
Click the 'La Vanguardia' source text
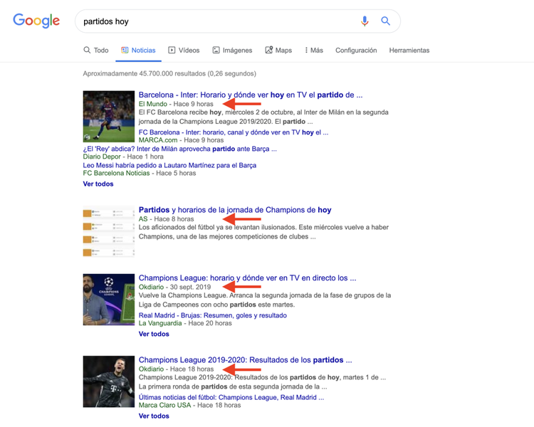(x=160, y=323)
